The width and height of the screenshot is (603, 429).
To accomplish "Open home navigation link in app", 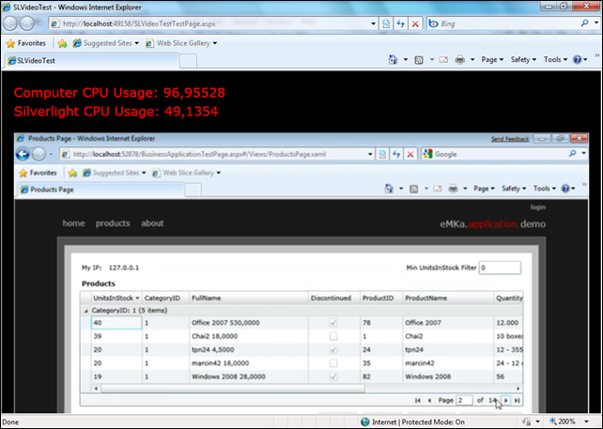I will pyautogui.click(x=73, y=223).
